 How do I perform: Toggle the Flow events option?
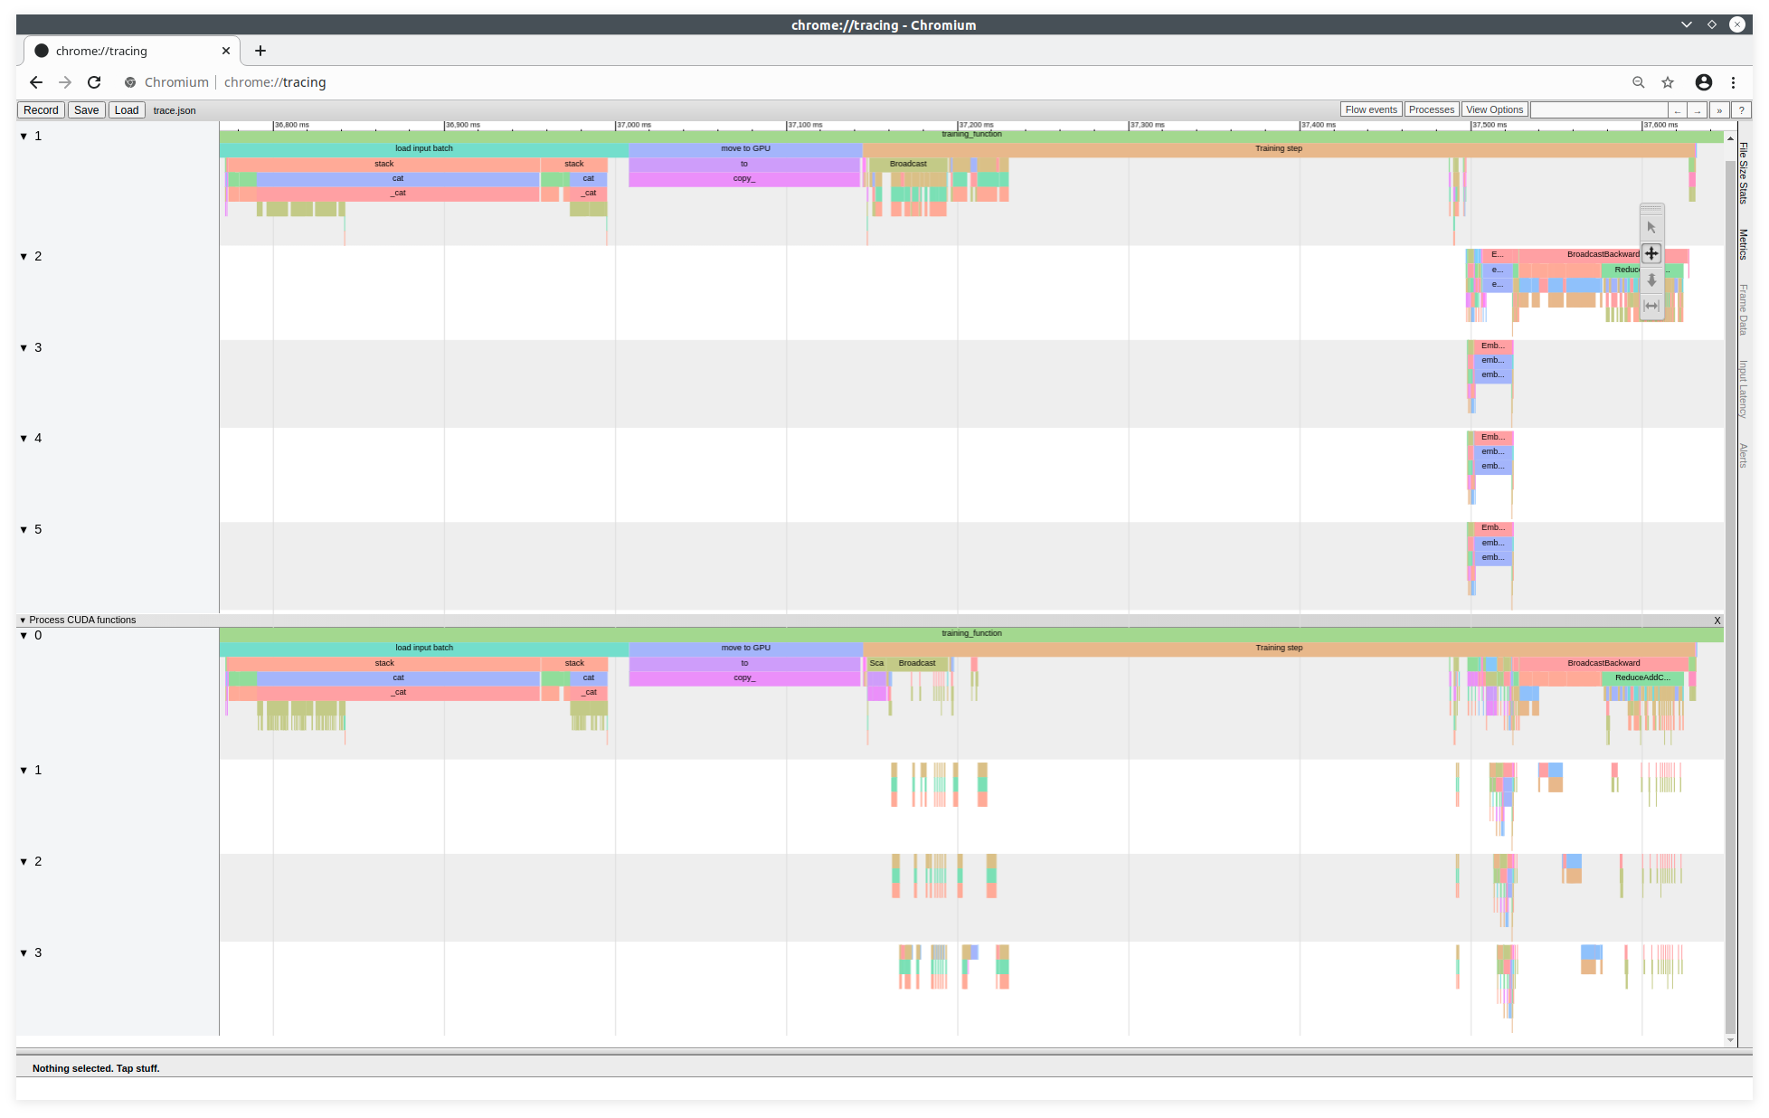[x=1371, y=109]
